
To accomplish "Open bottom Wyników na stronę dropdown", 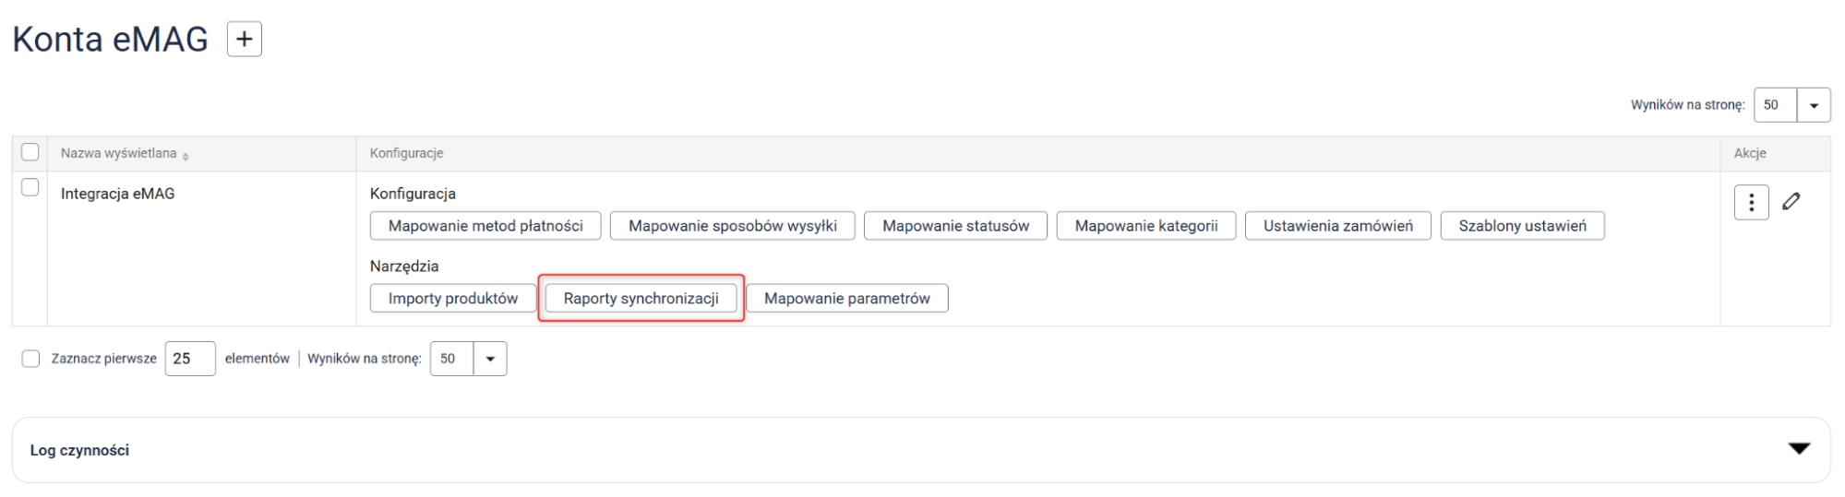I will tap(490, 359).
